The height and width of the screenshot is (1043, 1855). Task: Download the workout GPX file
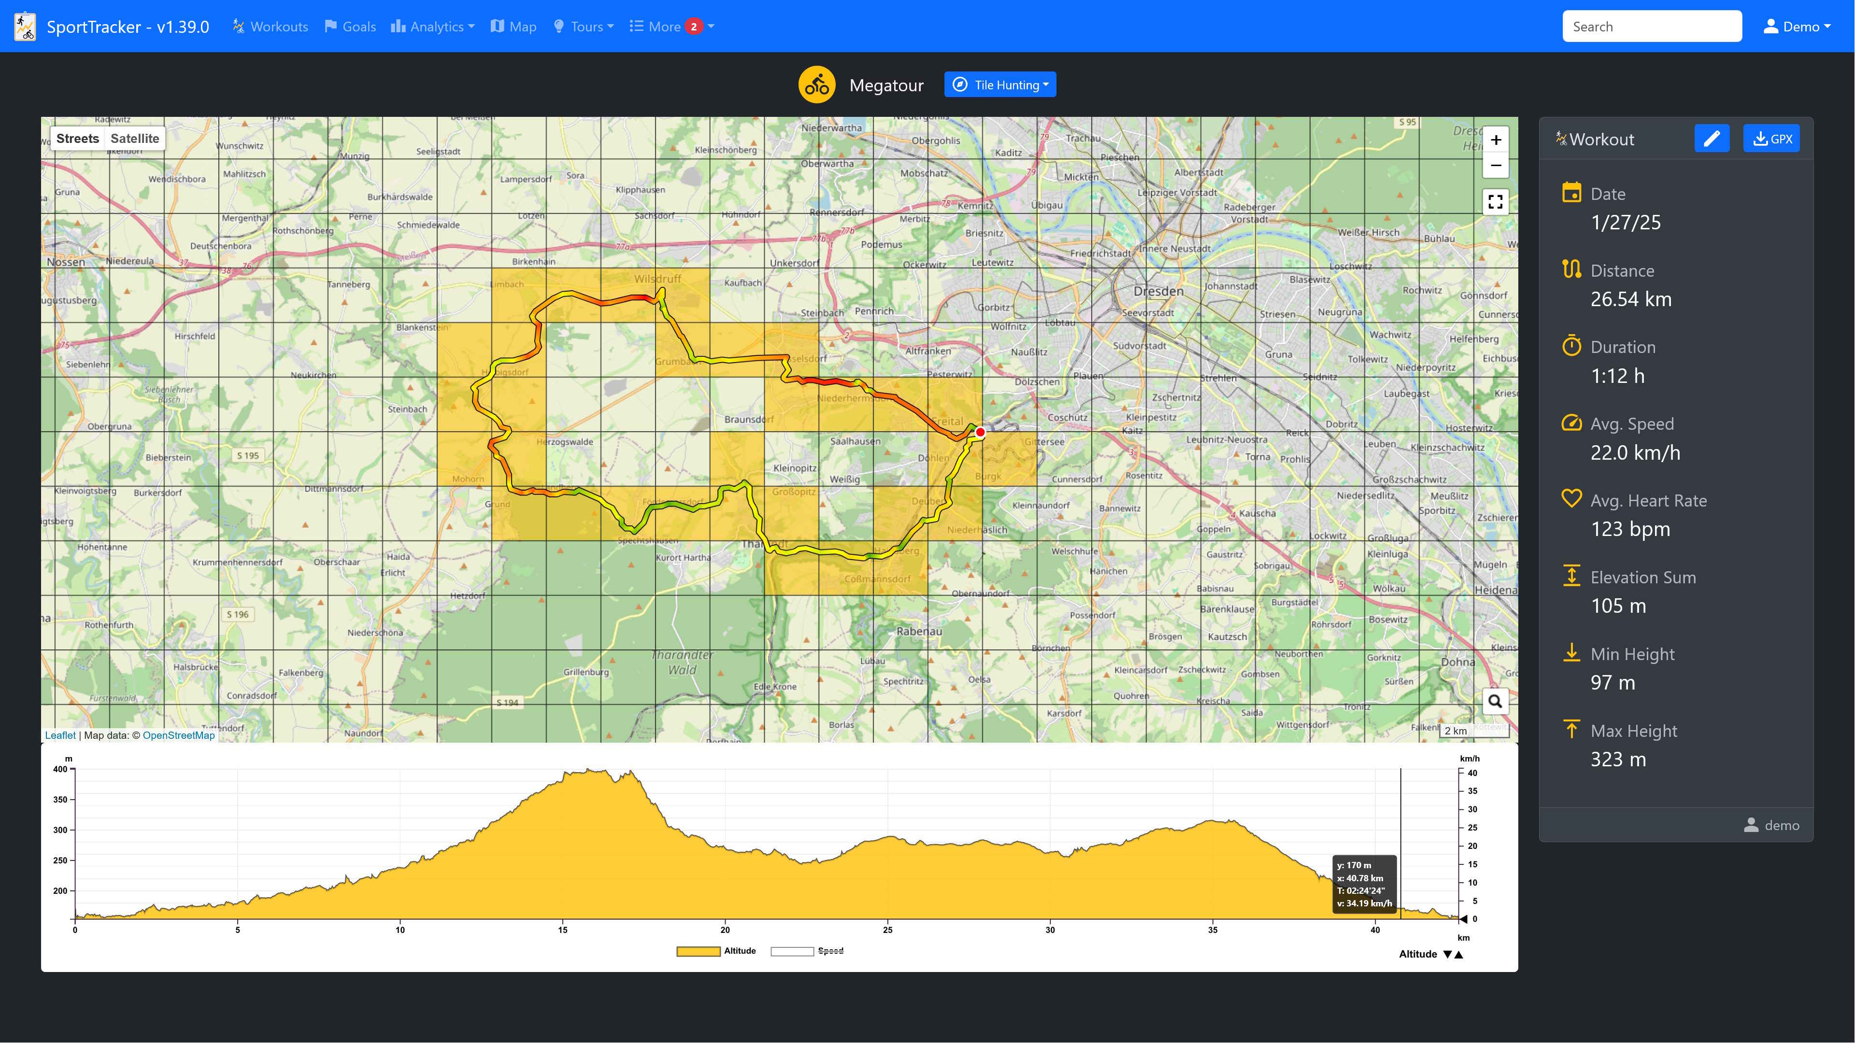(x=1771, y=138)
